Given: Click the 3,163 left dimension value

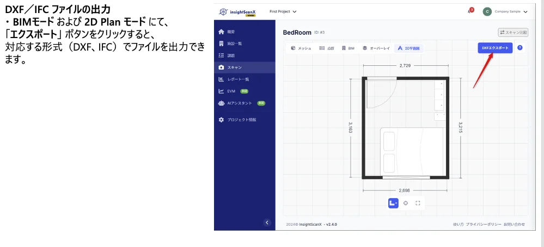Looking at the screenshot, I should pyautogui.click(x=350, y=127).
